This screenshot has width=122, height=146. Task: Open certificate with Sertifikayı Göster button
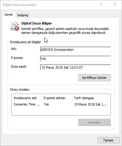95,78
